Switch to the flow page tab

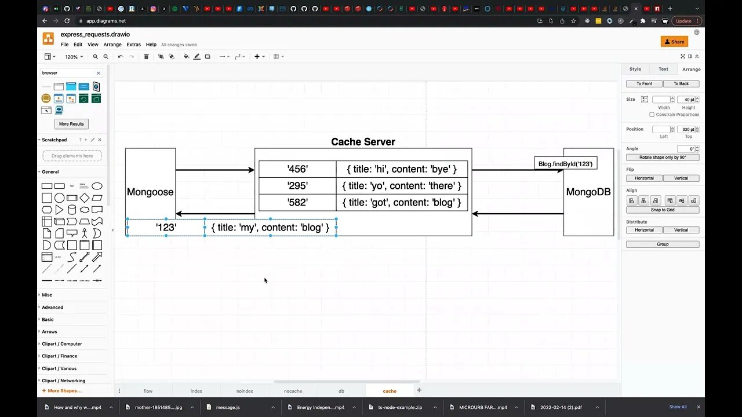coord(148,391)
